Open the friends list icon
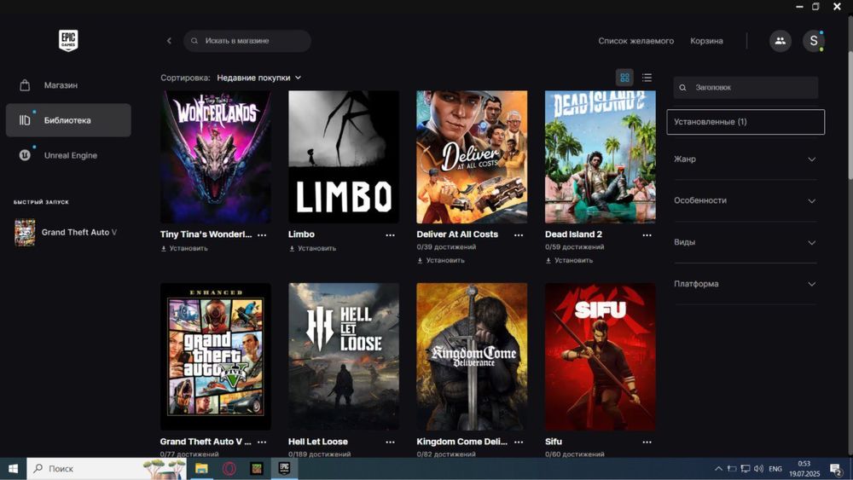Image resolution: width=853 pixels, height=480 pixels. click(780, 41)
